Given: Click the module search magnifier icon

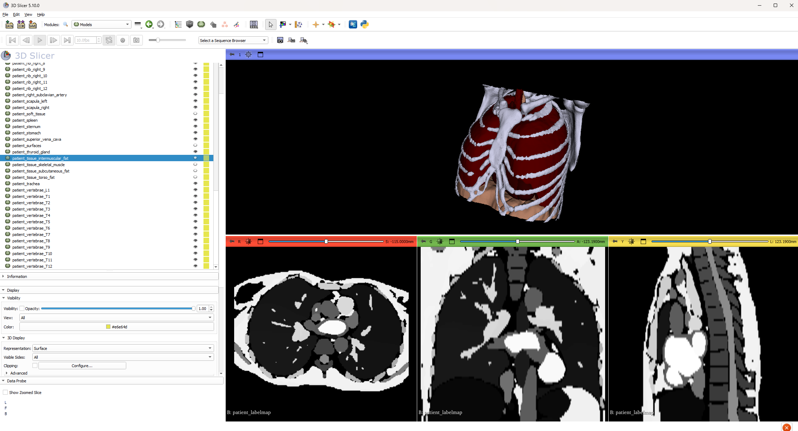Looking at the screenshot, I should point(65,24).
